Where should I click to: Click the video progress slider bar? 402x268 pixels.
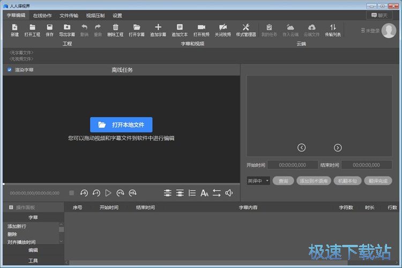121,184
